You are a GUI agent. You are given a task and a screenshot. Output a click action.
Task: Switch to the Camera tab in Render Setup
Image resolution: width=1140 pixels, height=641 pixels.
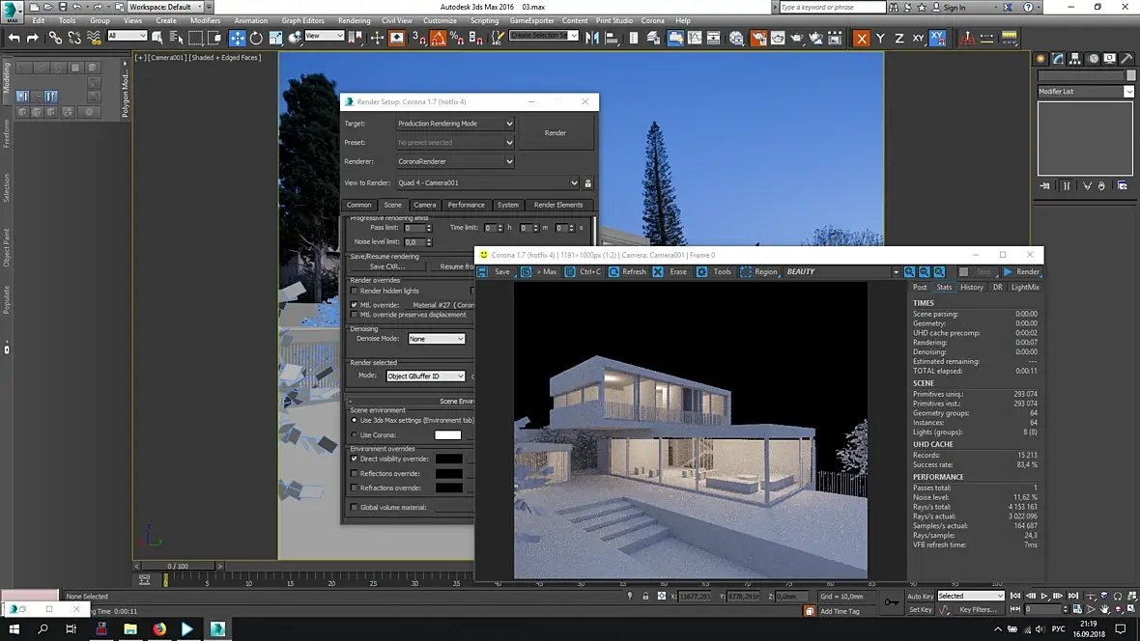pos(425,205)
